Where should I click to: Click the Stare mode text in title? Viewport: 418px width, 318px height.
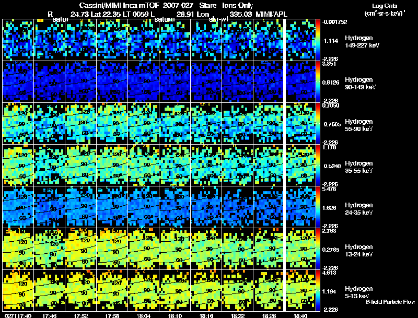pyautogui.click(x=207, y=5)
